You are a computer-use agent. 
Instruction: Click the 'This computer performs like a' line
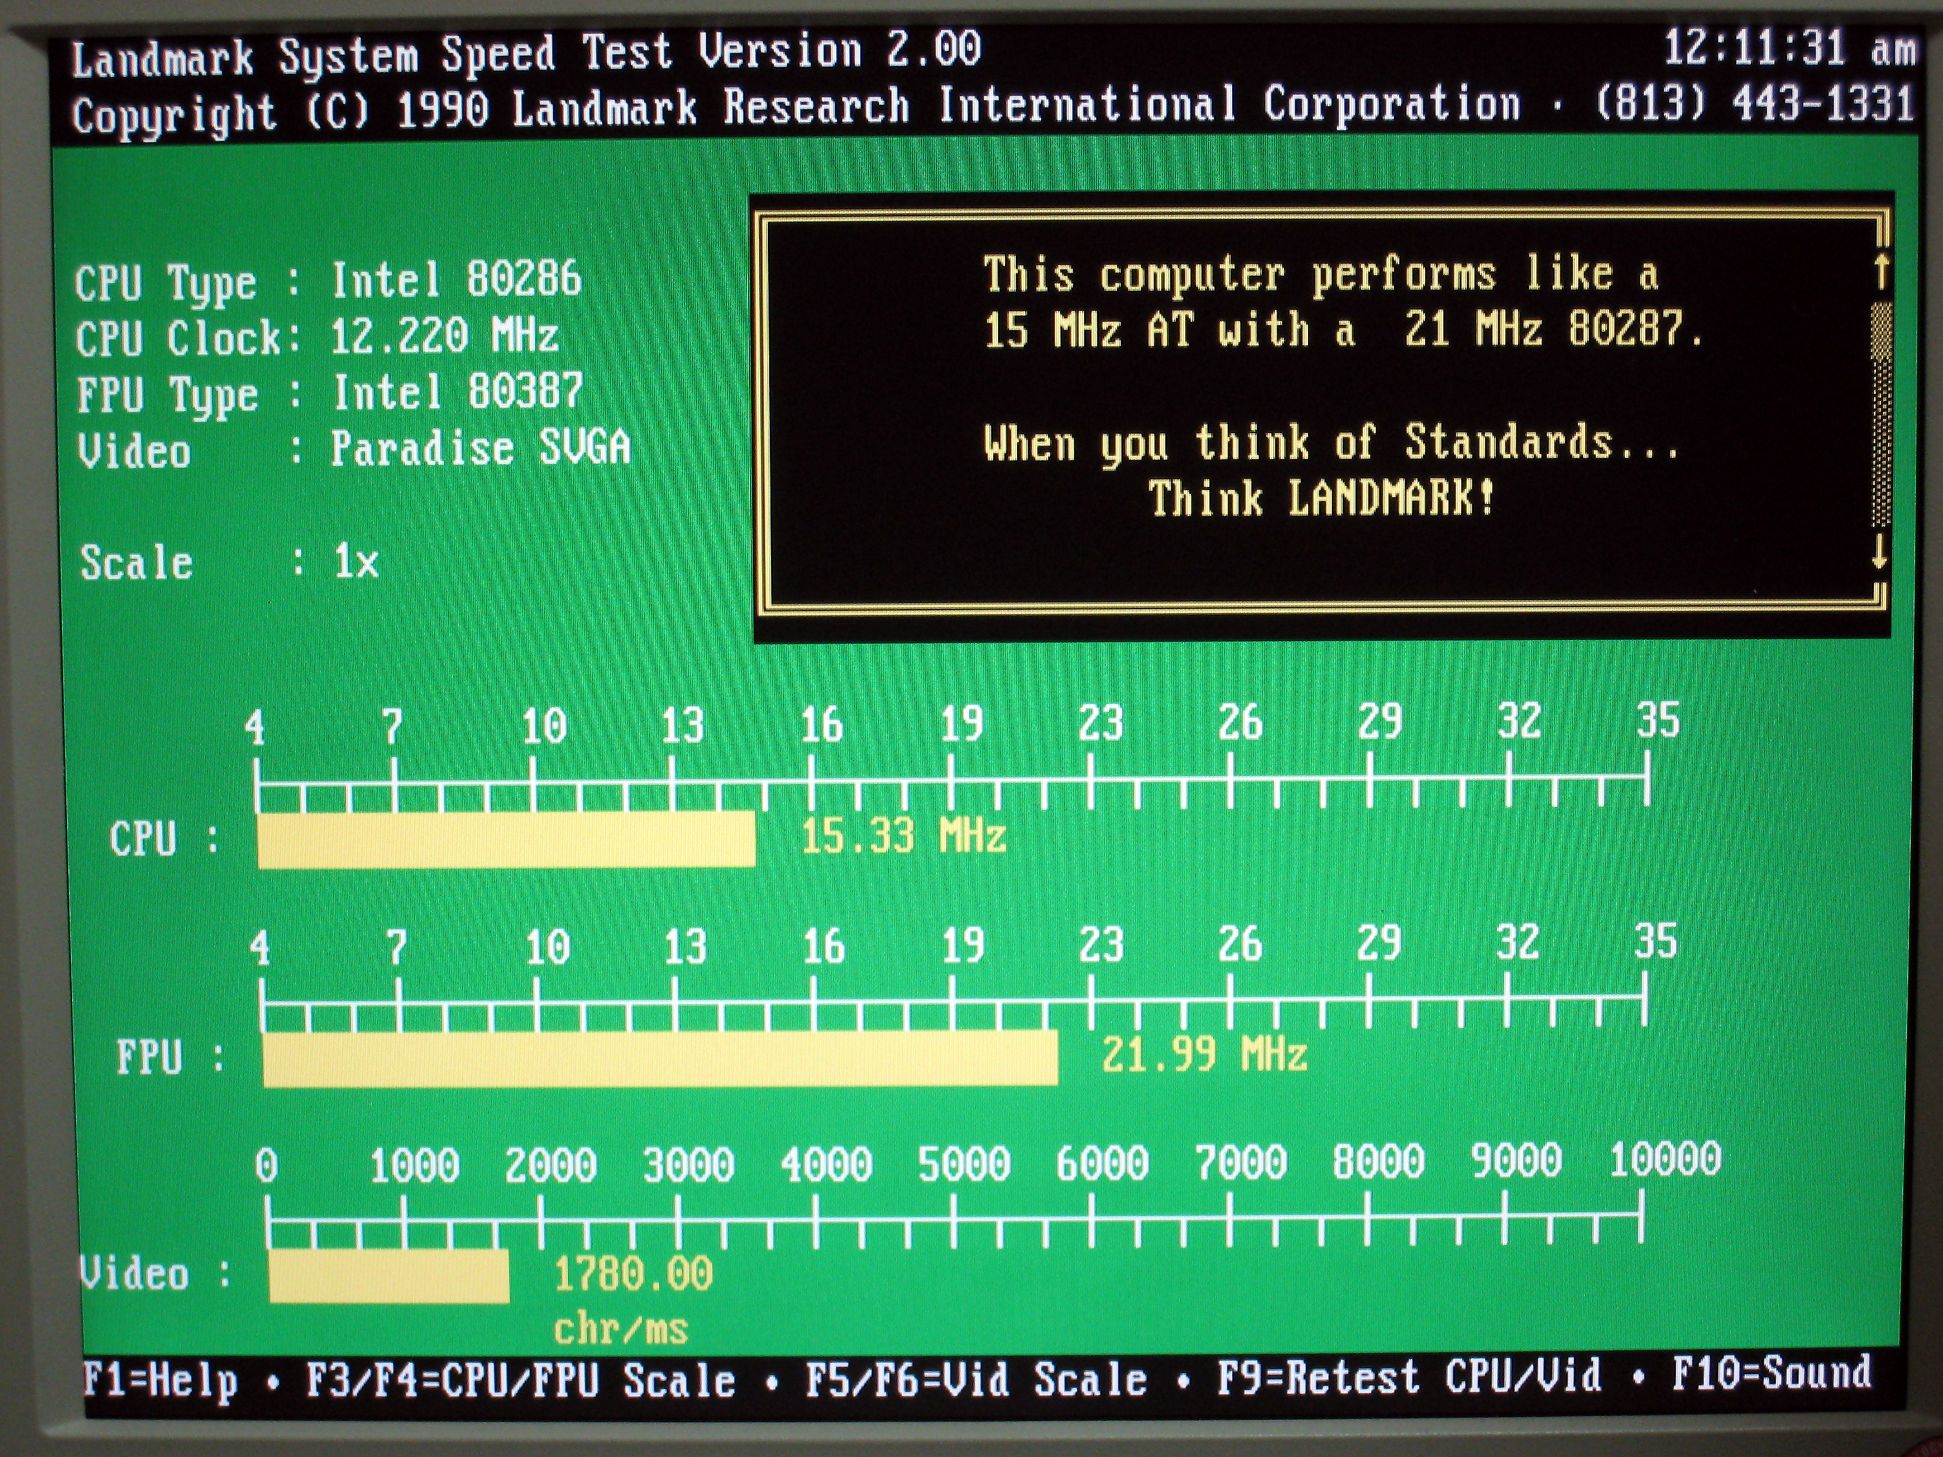1321,274
